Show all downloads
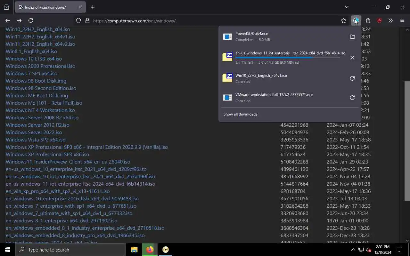410x256 pixels. (x=240, y=114)
